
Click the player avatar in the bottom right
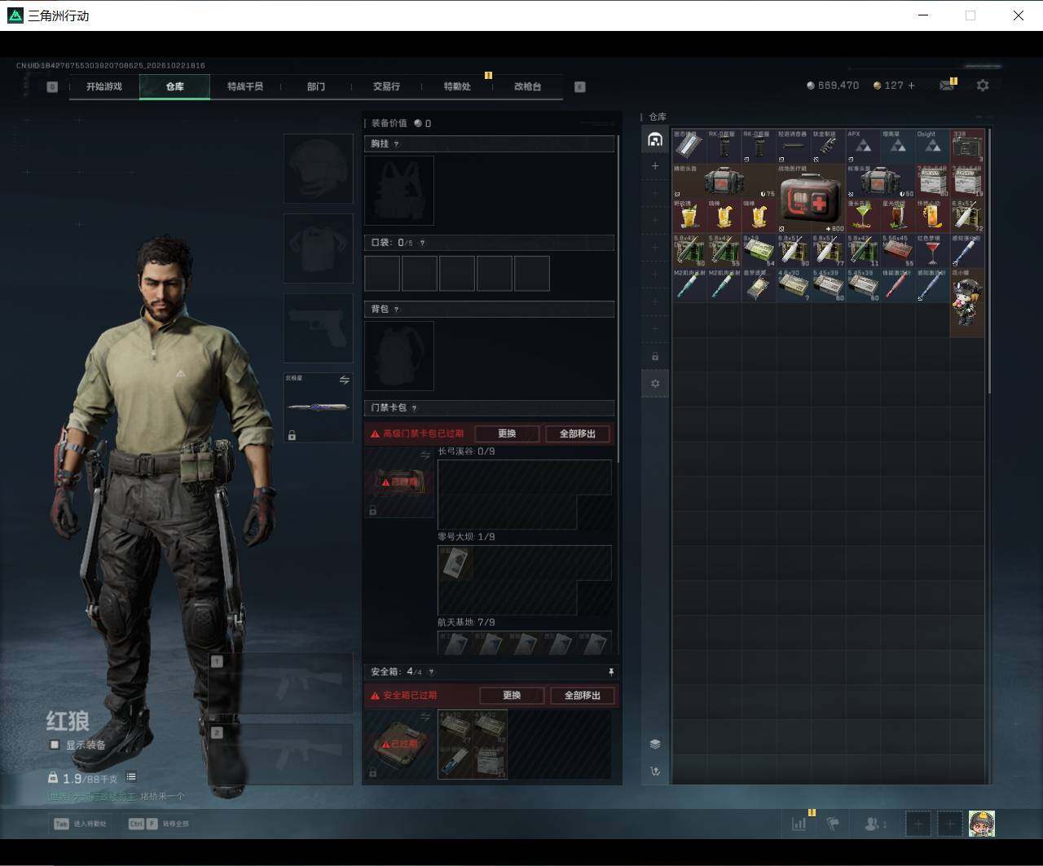(981, 824)
